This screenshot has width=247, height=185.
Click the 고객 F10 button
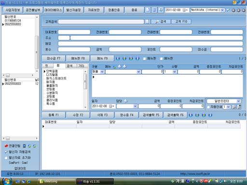pos(181,22)
